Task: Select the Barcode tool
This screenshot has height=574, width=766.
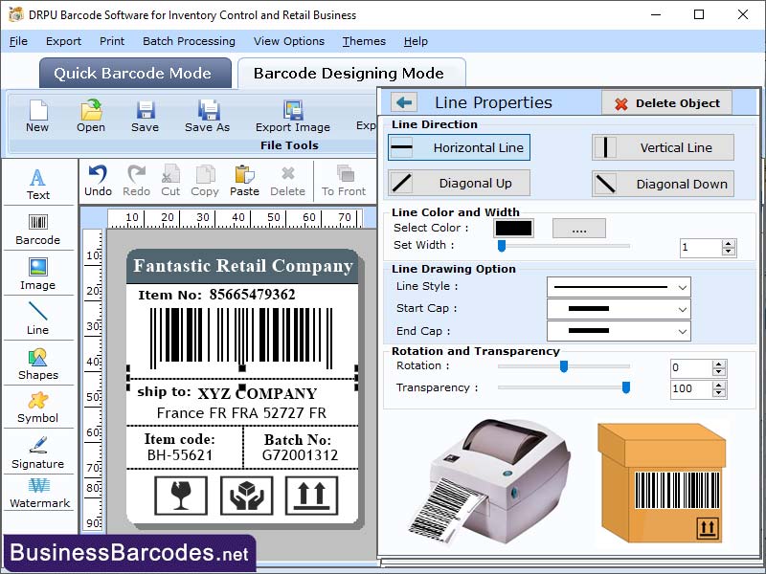Action: tap(38, 228)
